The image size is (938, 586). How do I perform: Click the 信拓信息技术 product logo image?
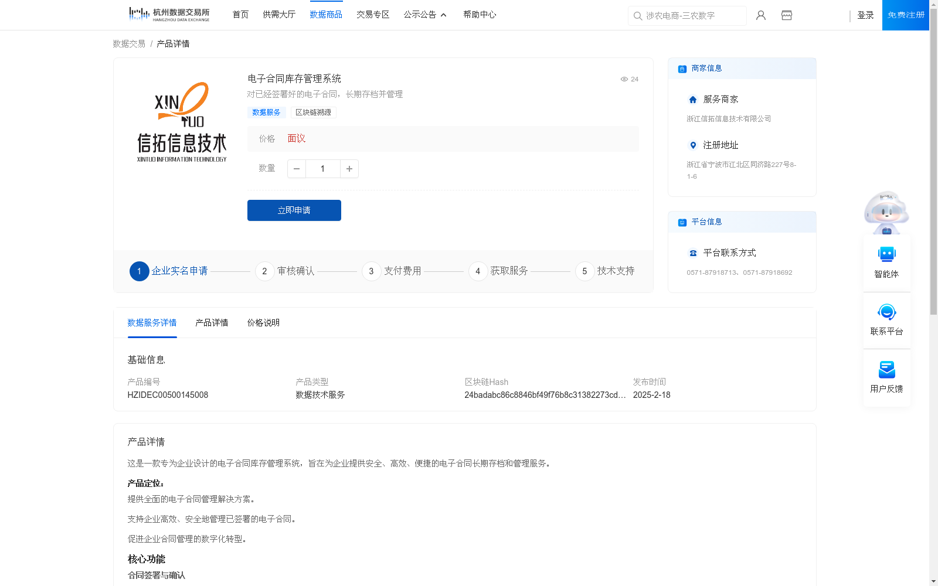tap(182, 122)
